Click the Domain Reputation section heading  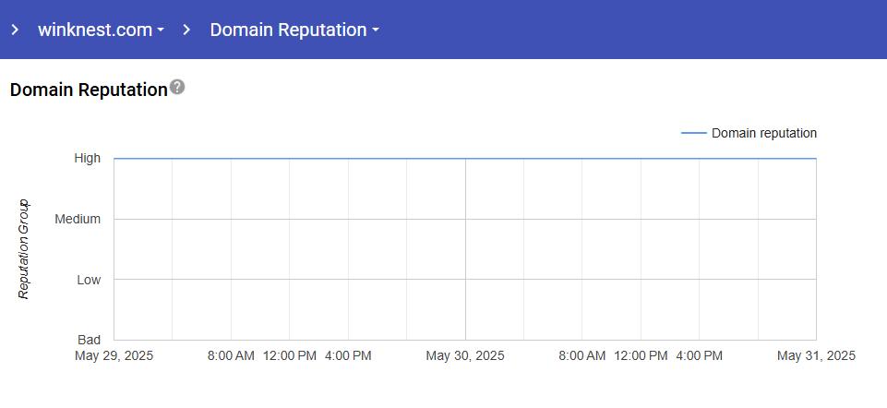tap(89, 90)
